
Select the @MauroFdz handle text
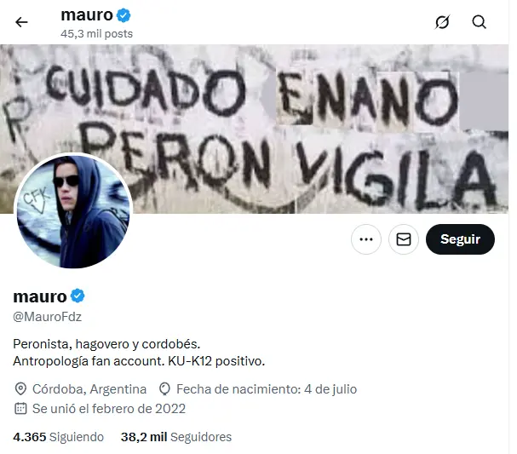pyautogui.click(x=47, y=317)
